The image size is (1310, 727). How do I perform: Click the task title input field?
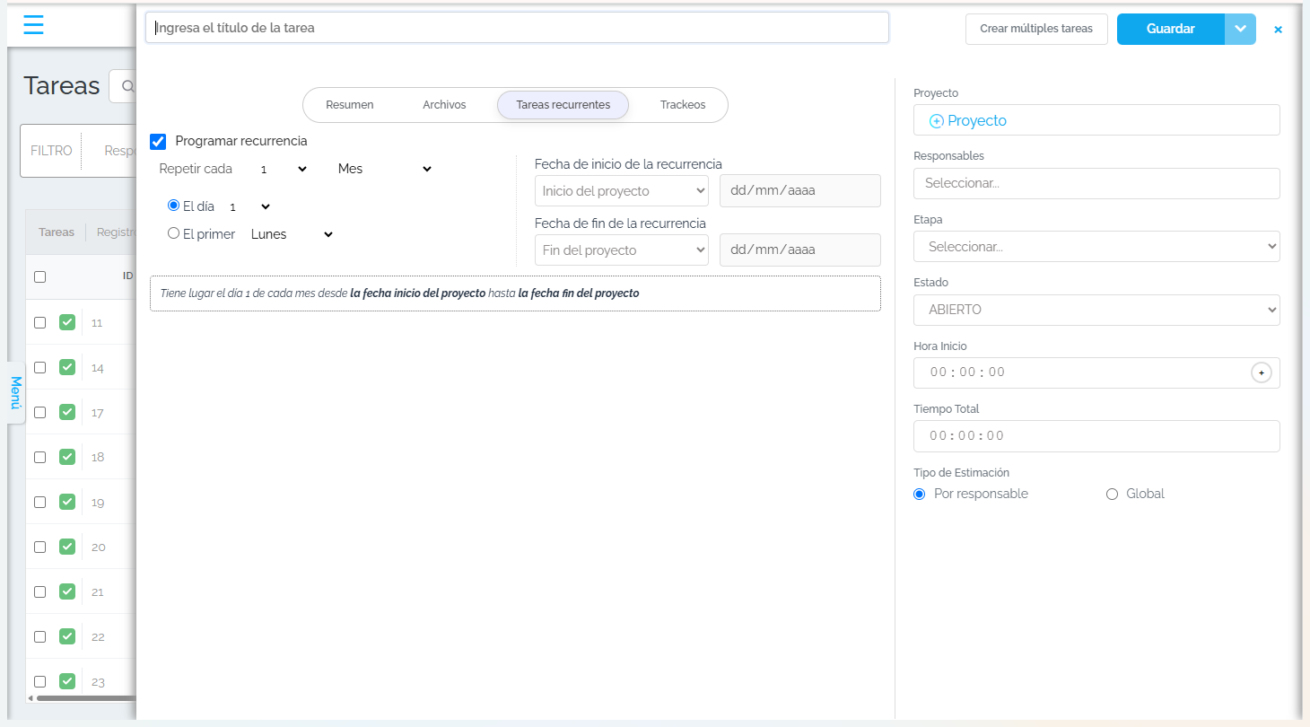point(517,28)
